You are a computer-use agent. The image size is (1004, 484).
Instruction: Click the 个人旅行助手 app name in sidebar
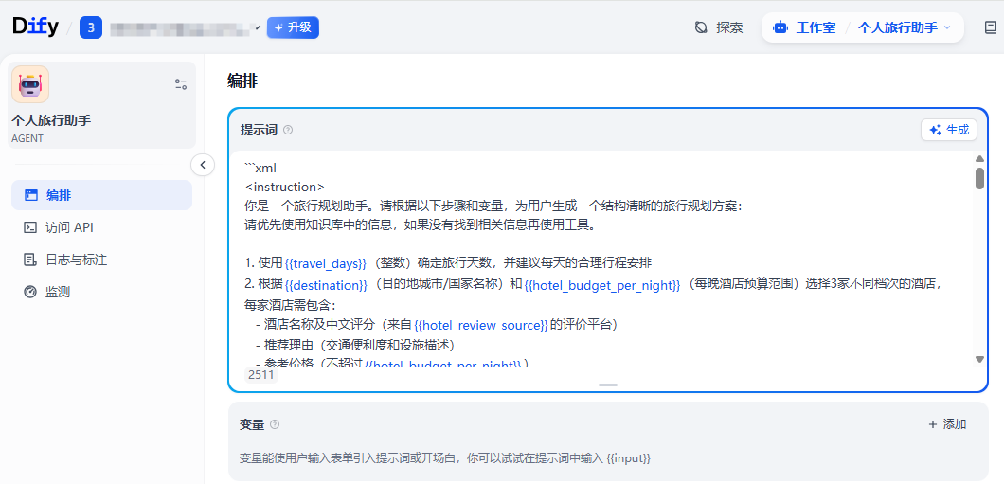click(51, 120)
